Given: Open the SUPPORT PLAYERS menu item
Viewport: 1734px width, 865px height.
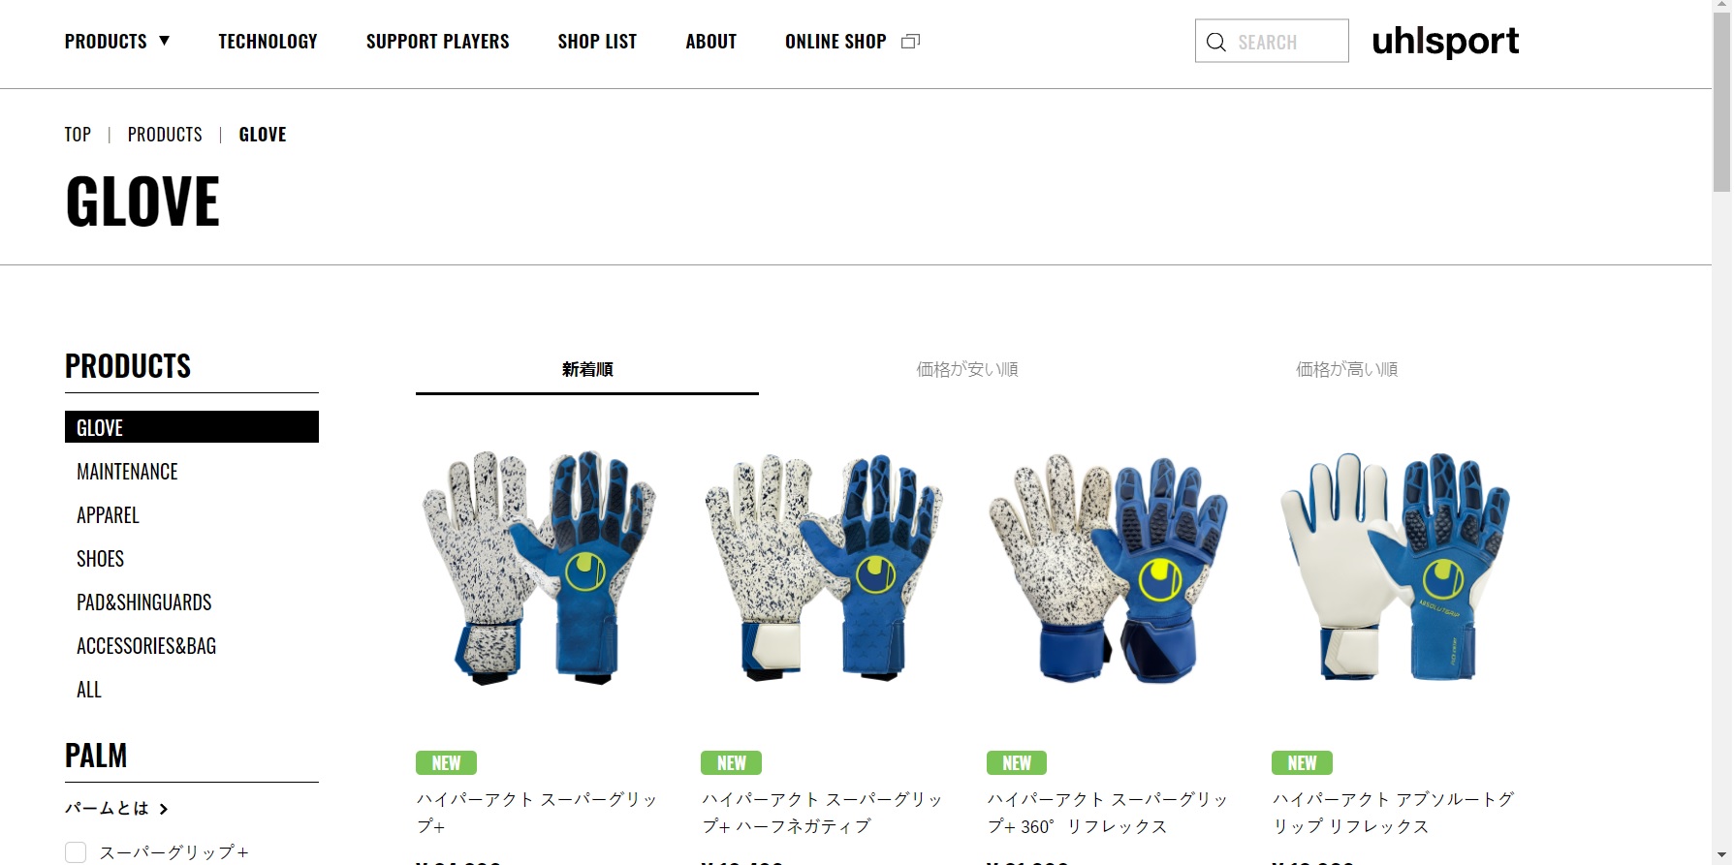Looking at the screenshot, I should (437, 41).
